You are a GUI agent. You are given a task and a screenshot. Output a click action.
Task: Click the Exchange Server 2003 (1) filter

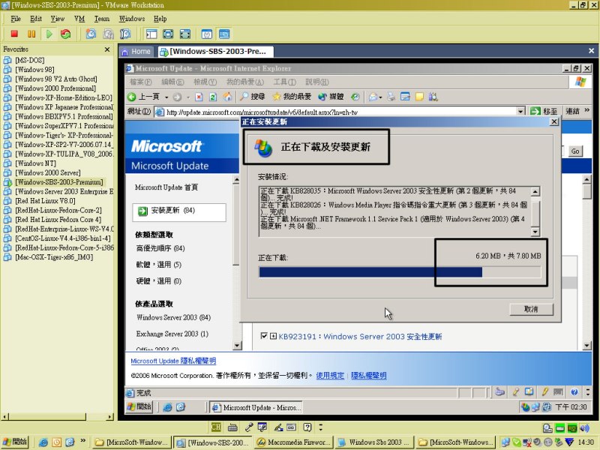[172, 334]
